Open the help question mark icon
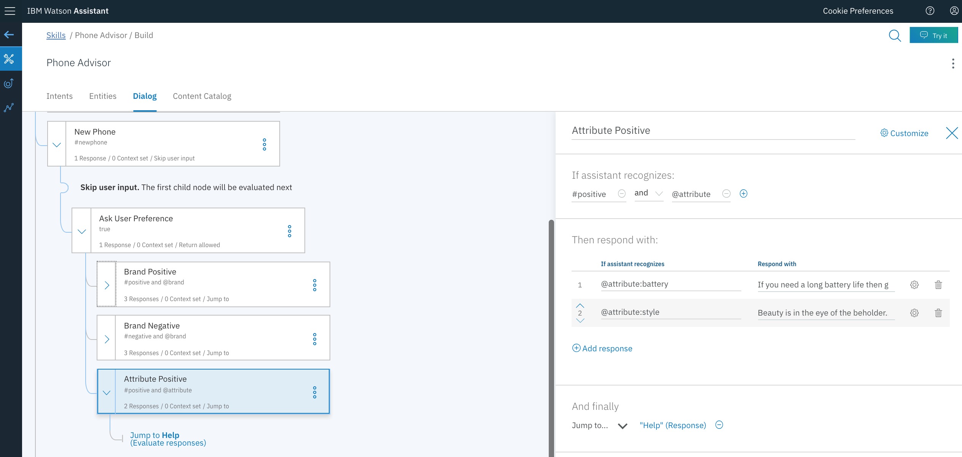 [930, 11]
